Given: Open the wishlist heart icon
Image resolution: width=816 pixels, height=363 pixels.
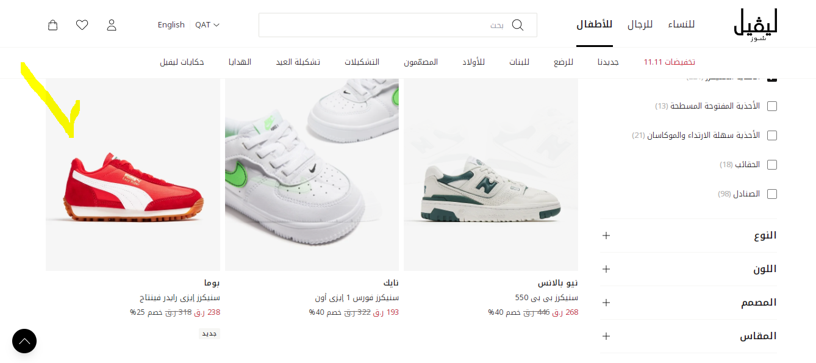Looking at the screenshot, I should 82,25.
